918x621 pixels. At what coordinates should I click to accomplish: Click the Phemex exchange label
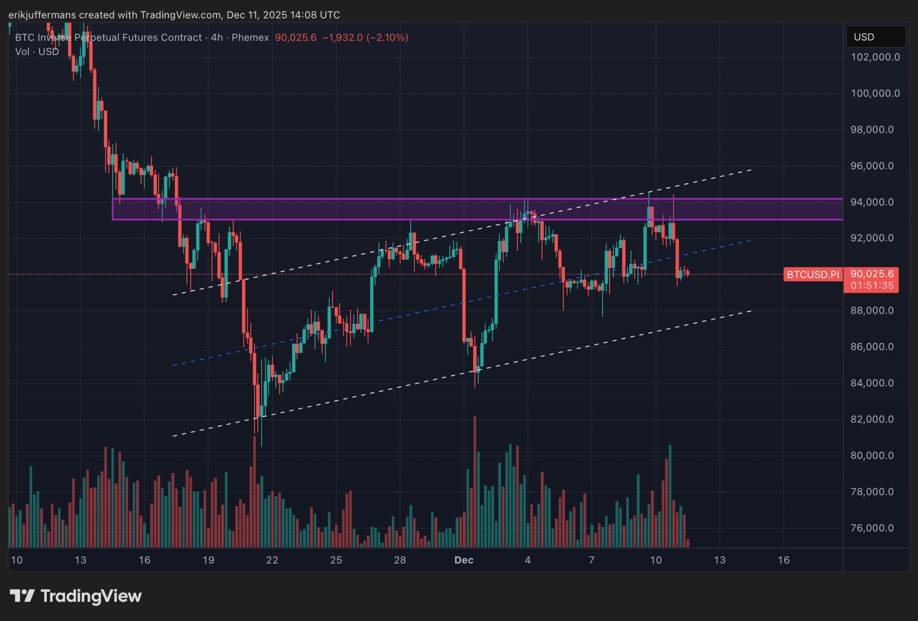(x=250, y=38)
